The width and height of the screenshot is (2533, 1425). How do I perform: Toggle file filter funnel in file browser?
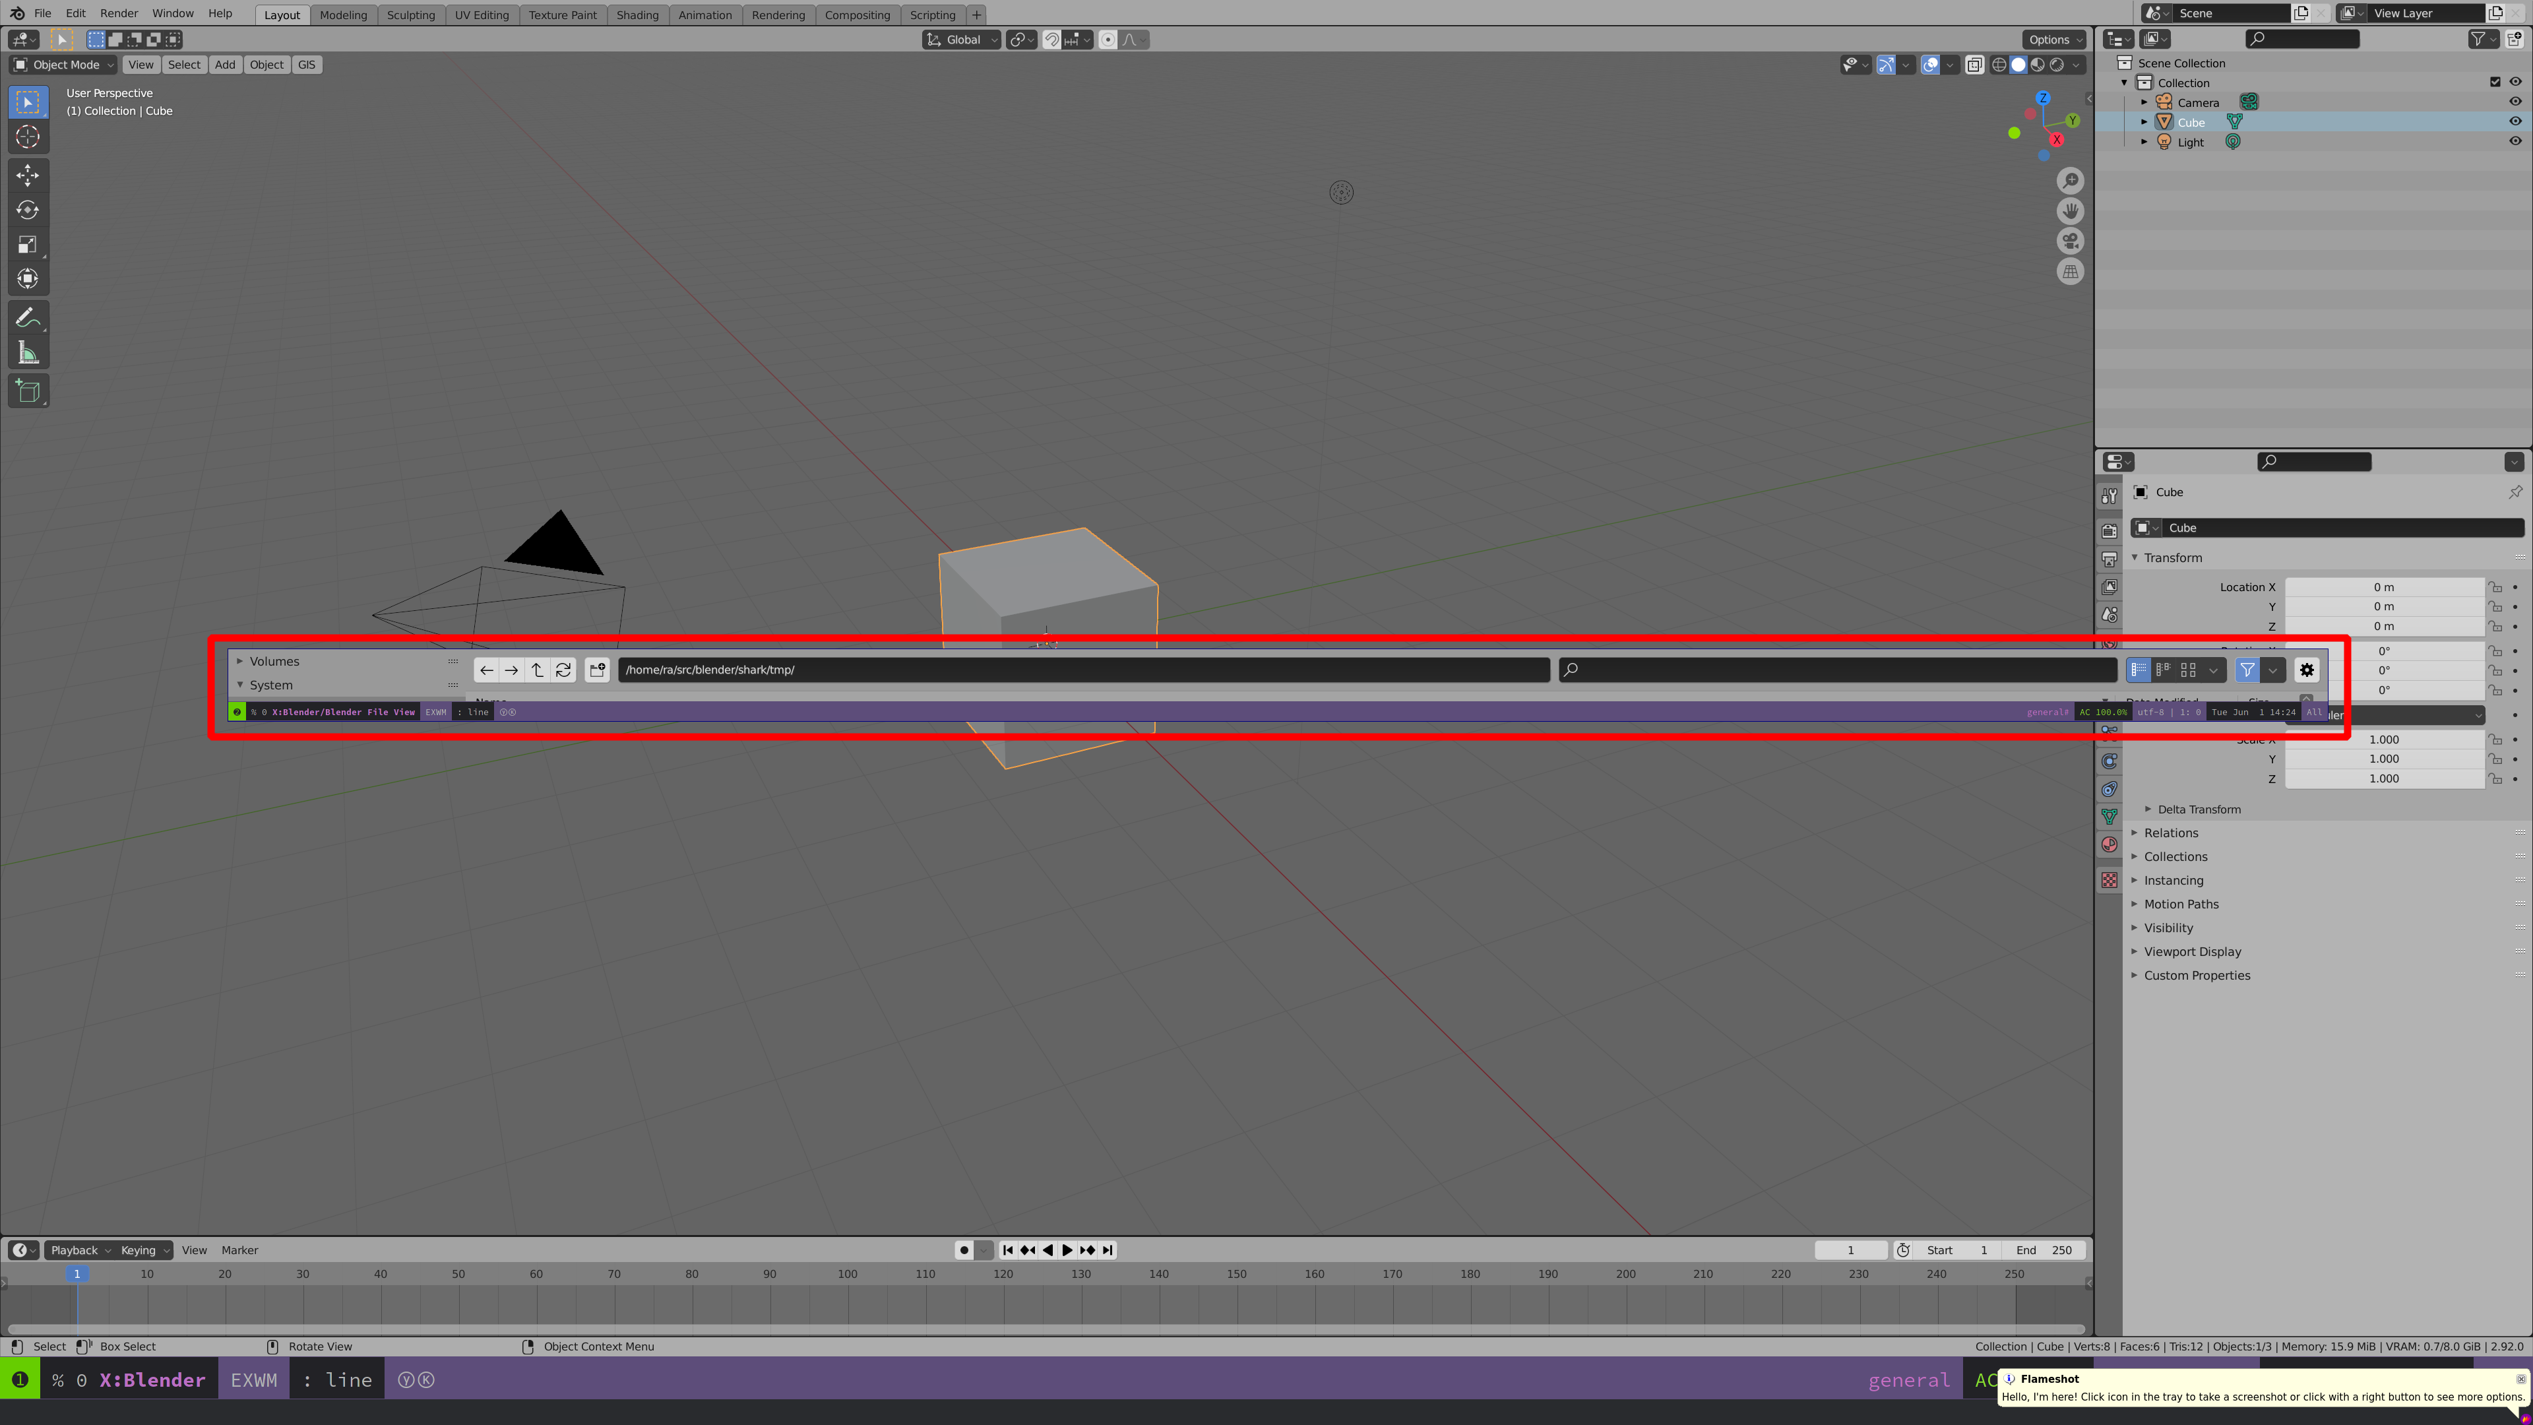[2247, 670]
